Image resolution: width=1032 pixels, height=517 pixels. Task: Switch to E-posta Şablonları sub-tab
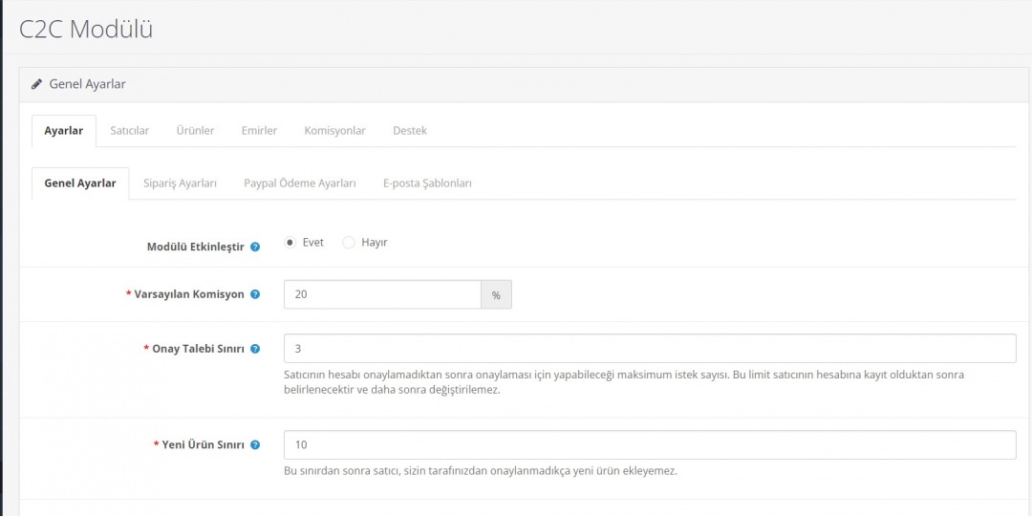coord(427,183)
